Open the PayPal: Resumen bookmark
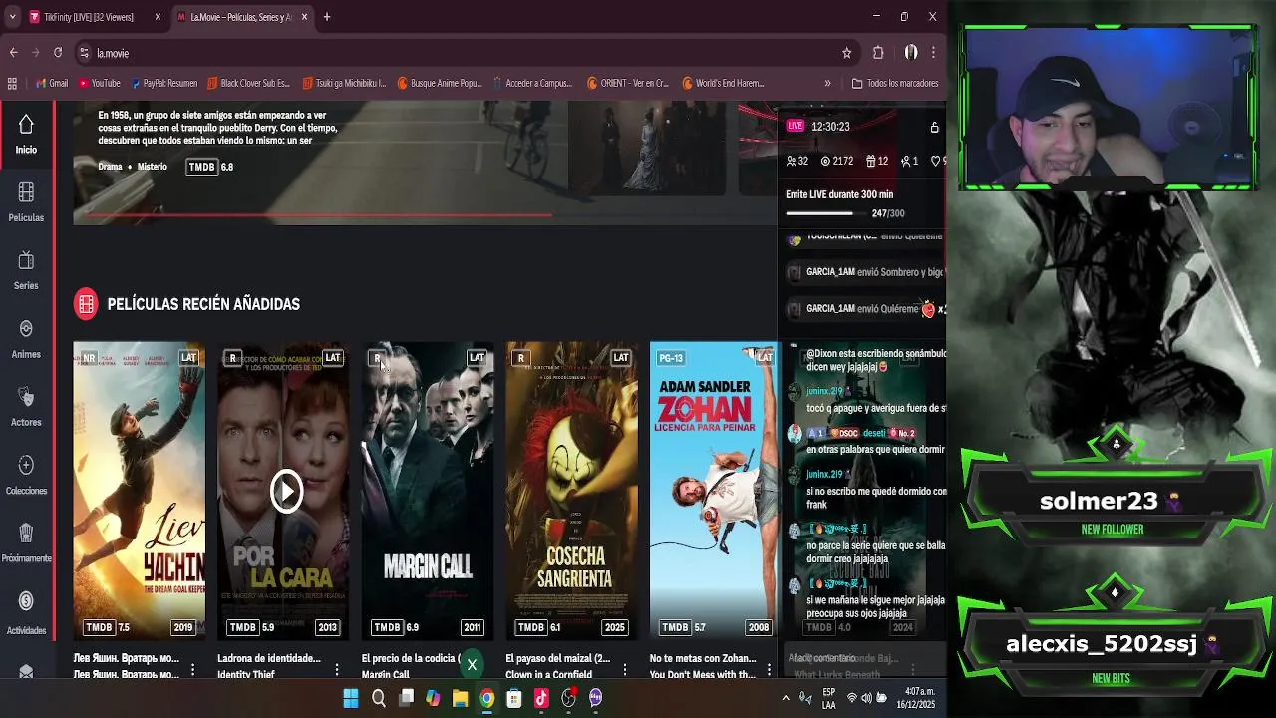 pos(163,83)
